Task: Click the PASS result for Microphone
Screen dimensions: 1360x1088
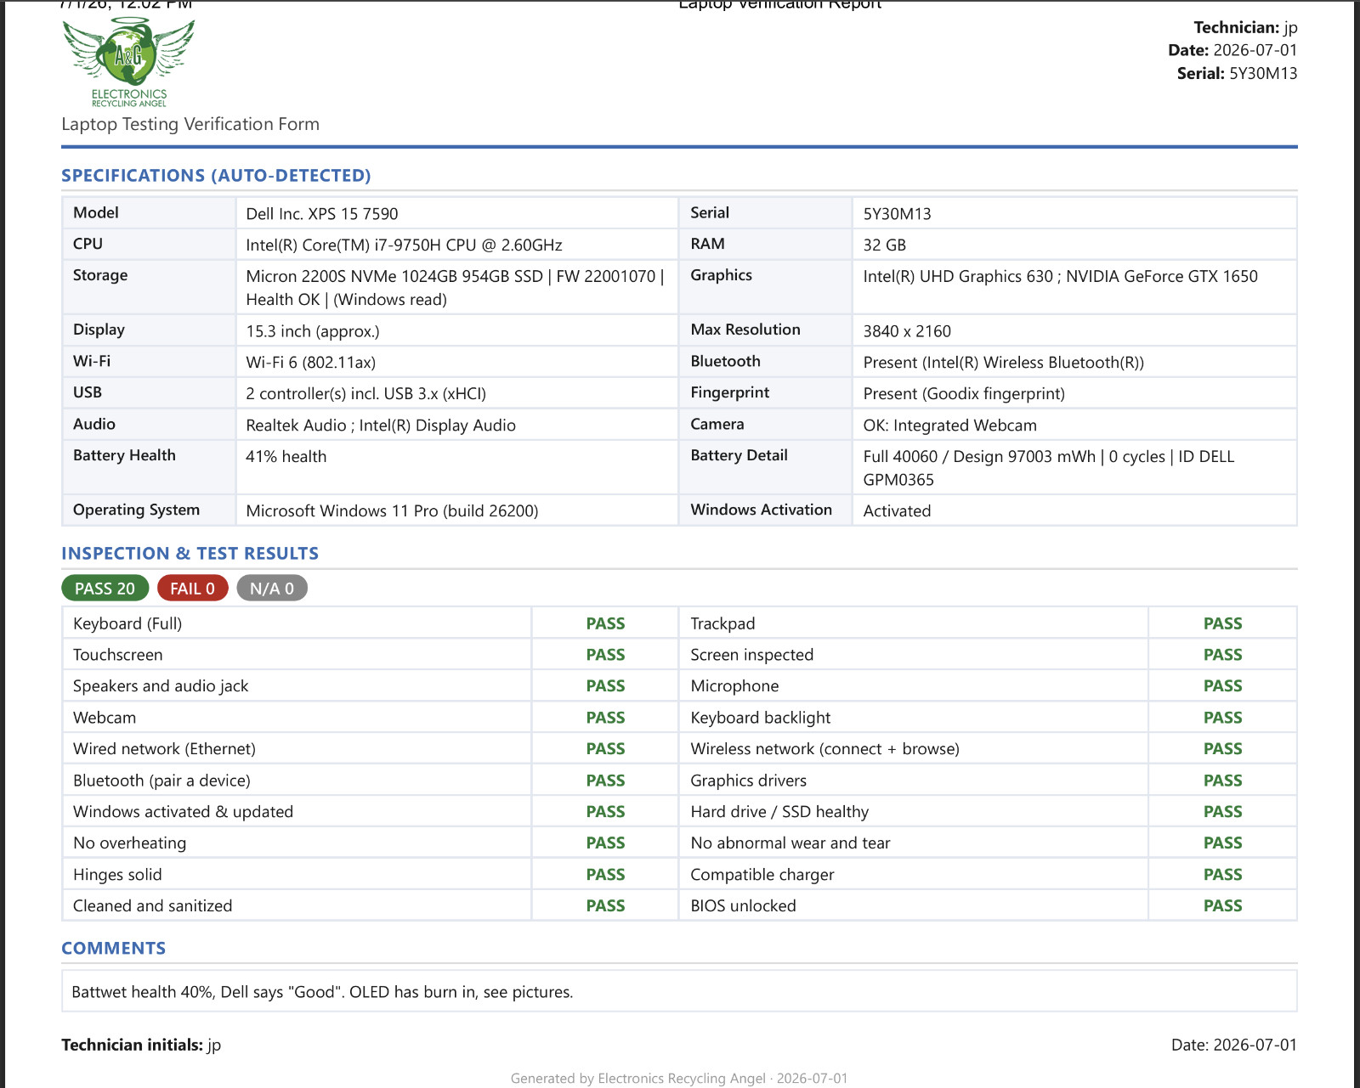Action: tap(1223, 686)
